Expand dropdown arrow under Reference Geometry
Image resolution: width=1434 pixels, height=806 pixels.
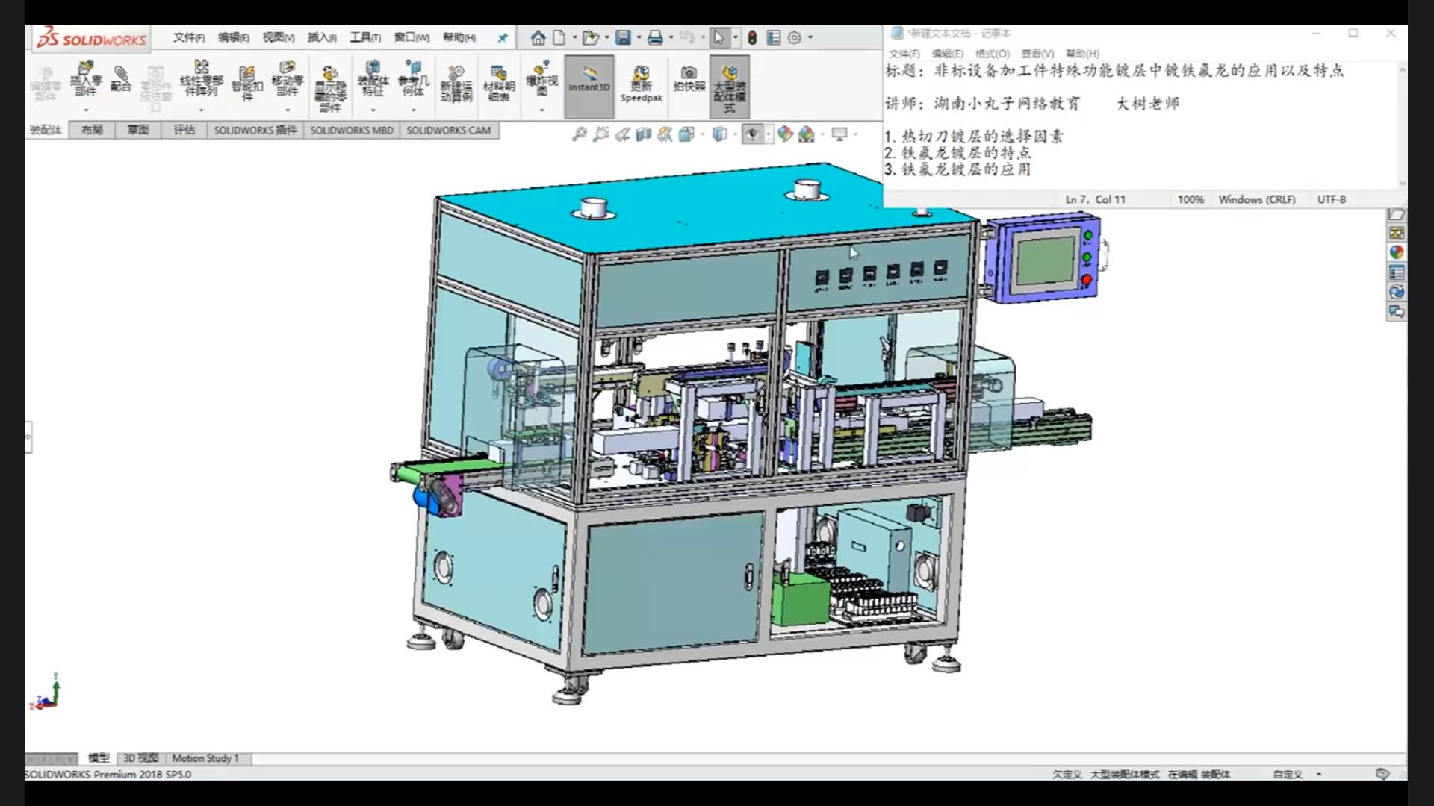[413, 110]
